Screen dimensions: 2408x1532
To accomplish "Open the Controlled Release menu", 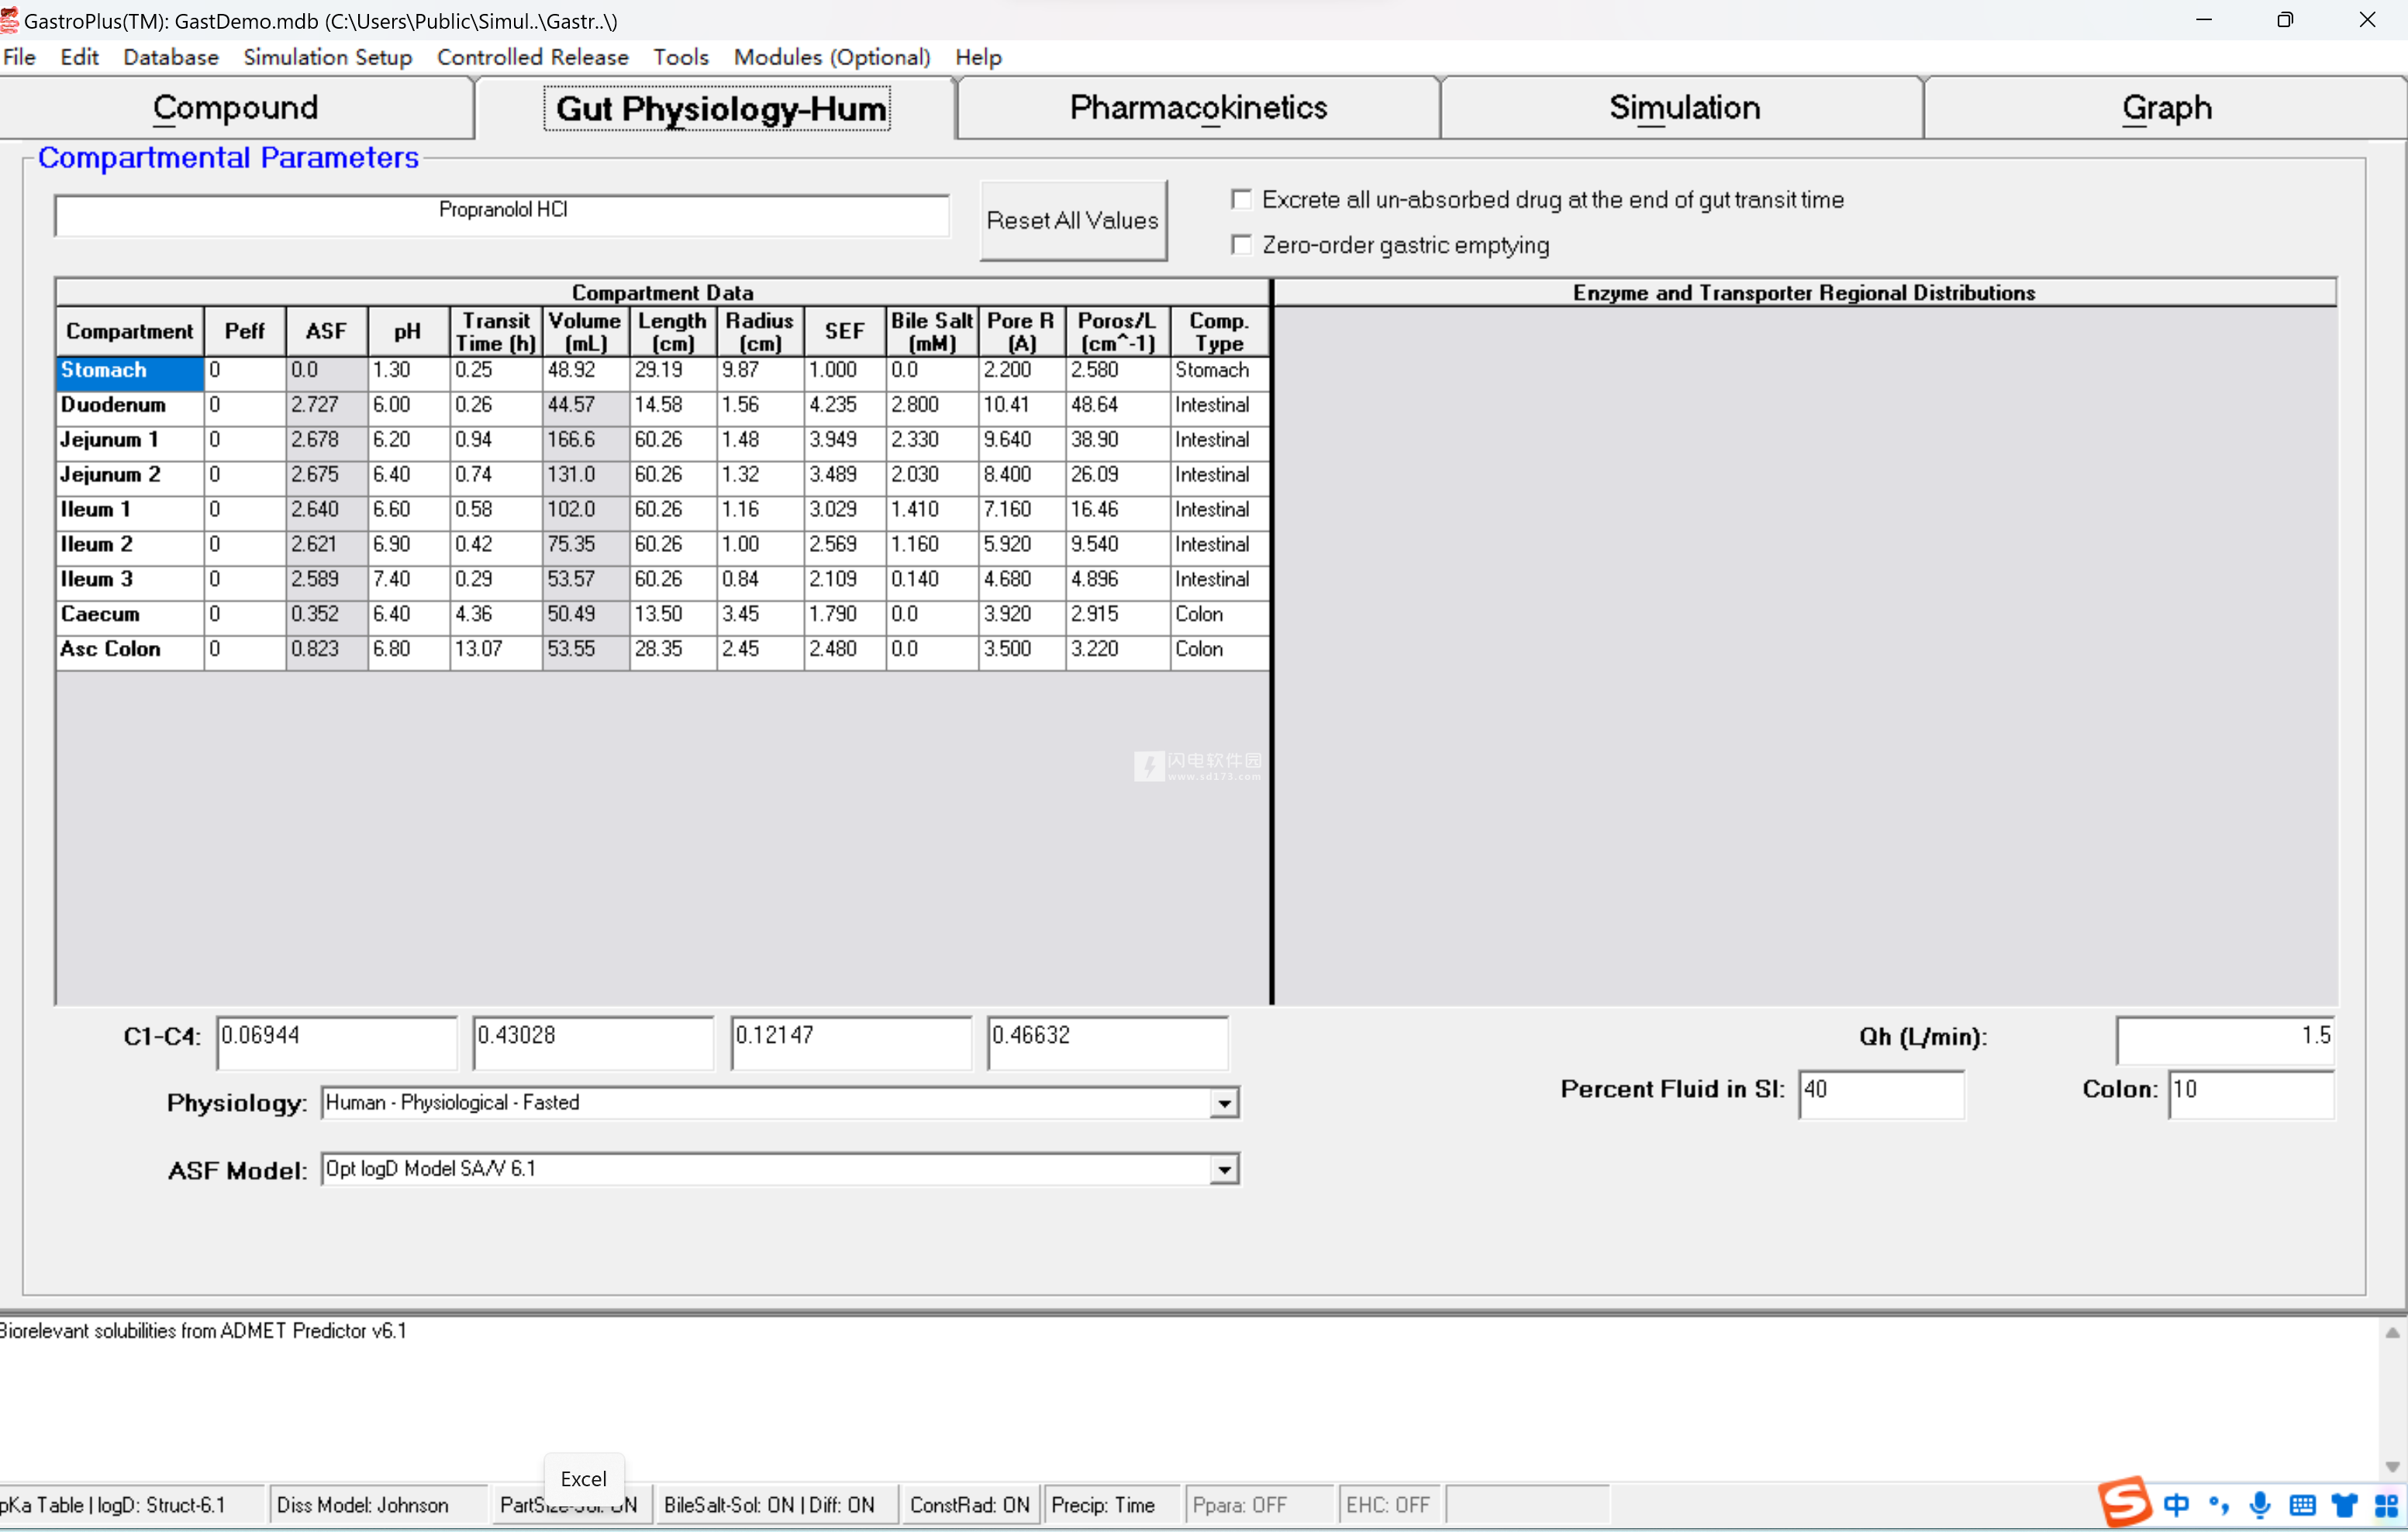I will coord(533,57).
